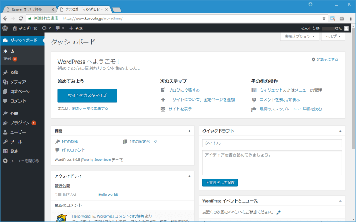Click the comments bubble icon in admin bar

click(x=58, y=27)
